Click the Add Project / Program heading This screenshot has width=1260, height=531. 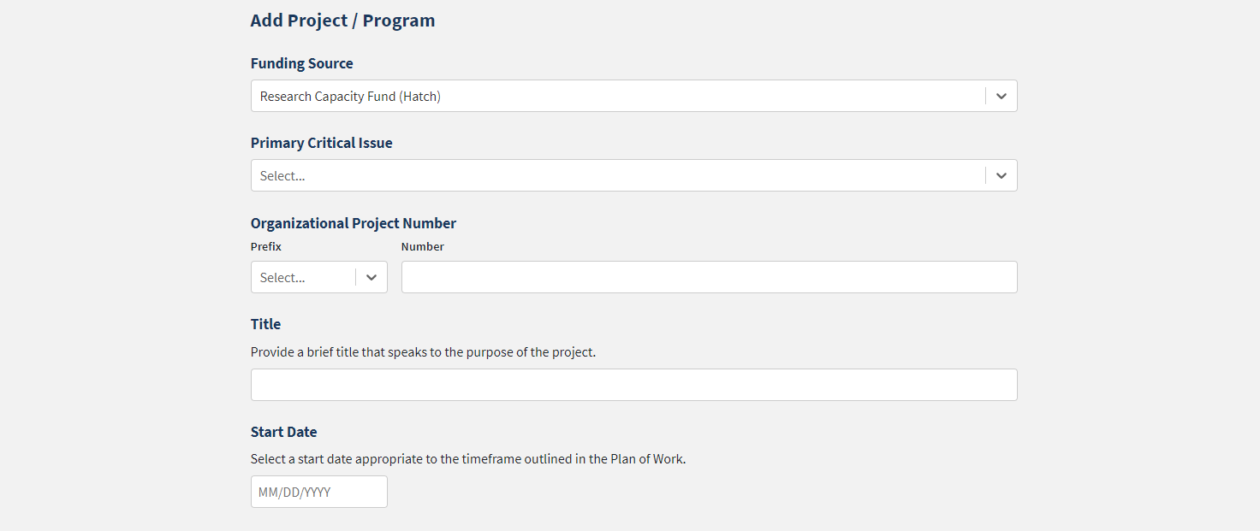point(342,21)
